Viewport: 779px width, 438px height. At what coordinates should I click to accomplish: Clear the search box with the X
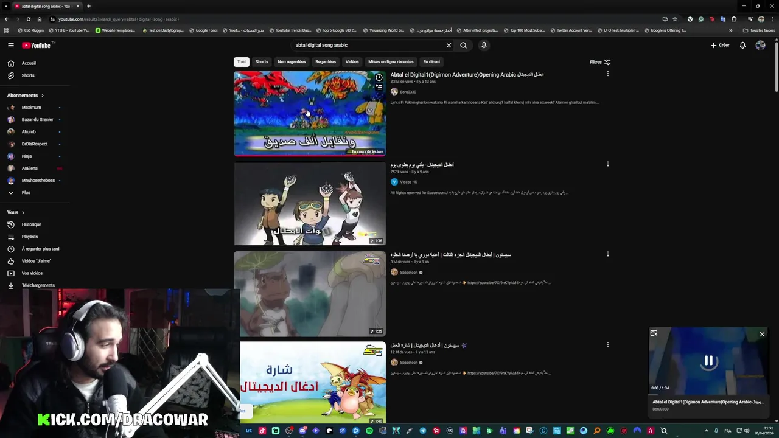(449, 45)
